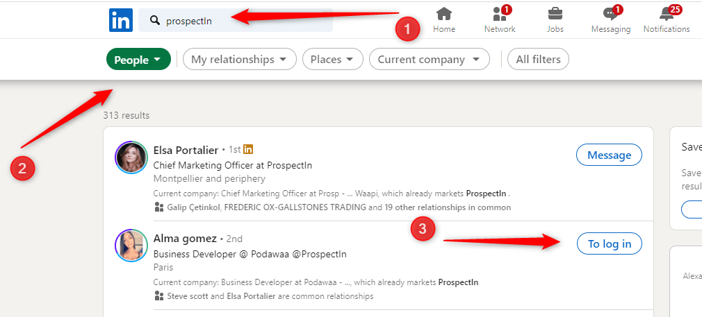Open Elsa Portalier's profile photo
Image resolution: width=702 pixels, height=317 pixels.
131,157
